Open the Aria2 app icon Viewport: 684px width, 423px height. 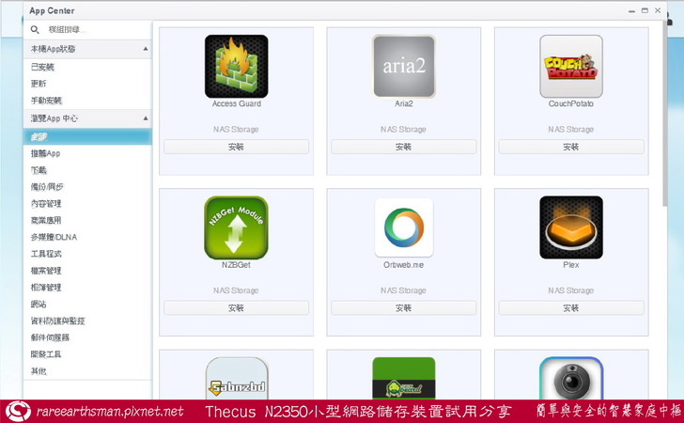(x=404, y=67)
